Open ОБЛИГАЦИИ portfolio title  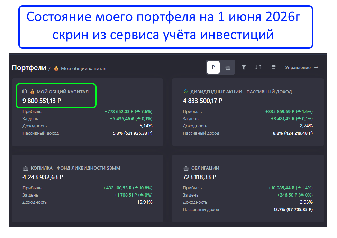click(205, 168)
